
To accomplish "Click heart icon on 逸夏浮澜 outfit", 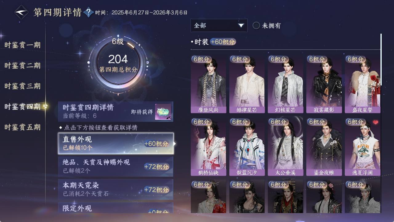I will 375,122.
